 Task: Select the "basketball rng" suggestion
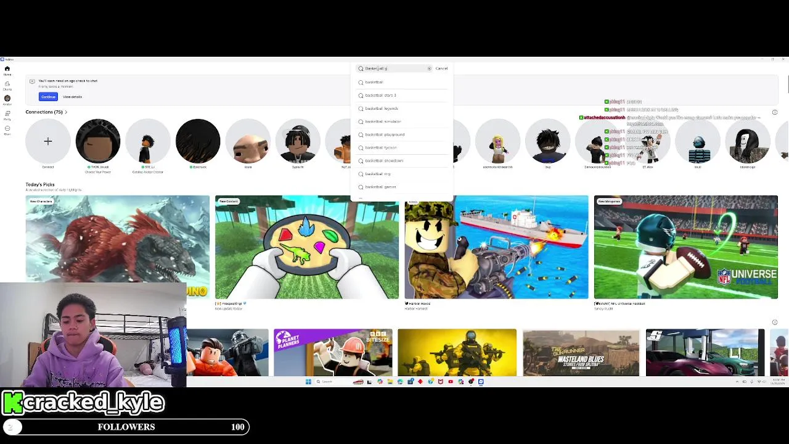[402, 174]
